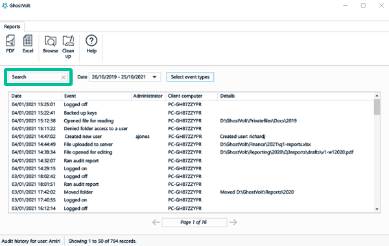Select the 03/01/2021 18:01:51 Ran audit report row
The width and height of the screenshot is (389, 246).
(x=191, y=184)
